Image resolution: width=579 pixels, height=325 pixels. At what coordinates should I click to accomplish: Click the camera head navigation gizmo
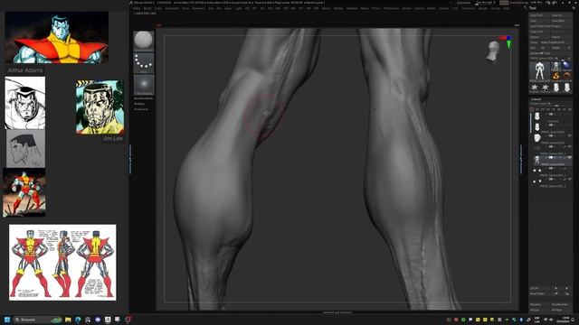pyautogui.click(x=493, y=51)
